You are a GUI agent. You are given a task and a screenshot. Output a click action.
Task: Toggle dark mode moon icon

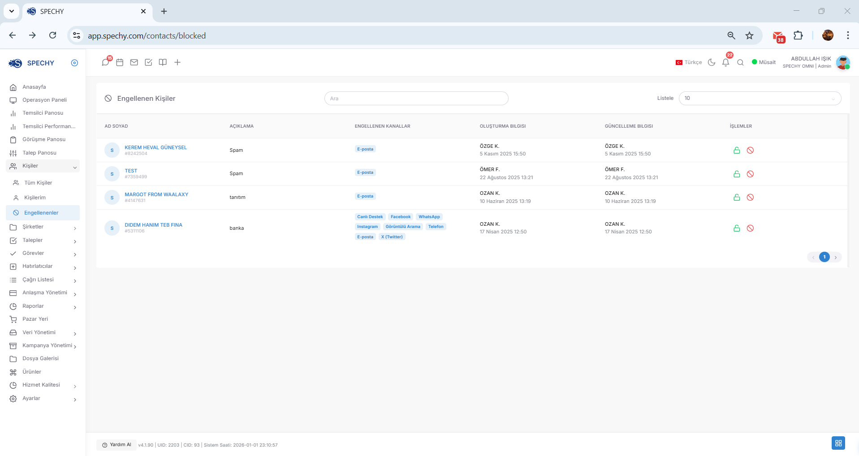tap(712, 62)
